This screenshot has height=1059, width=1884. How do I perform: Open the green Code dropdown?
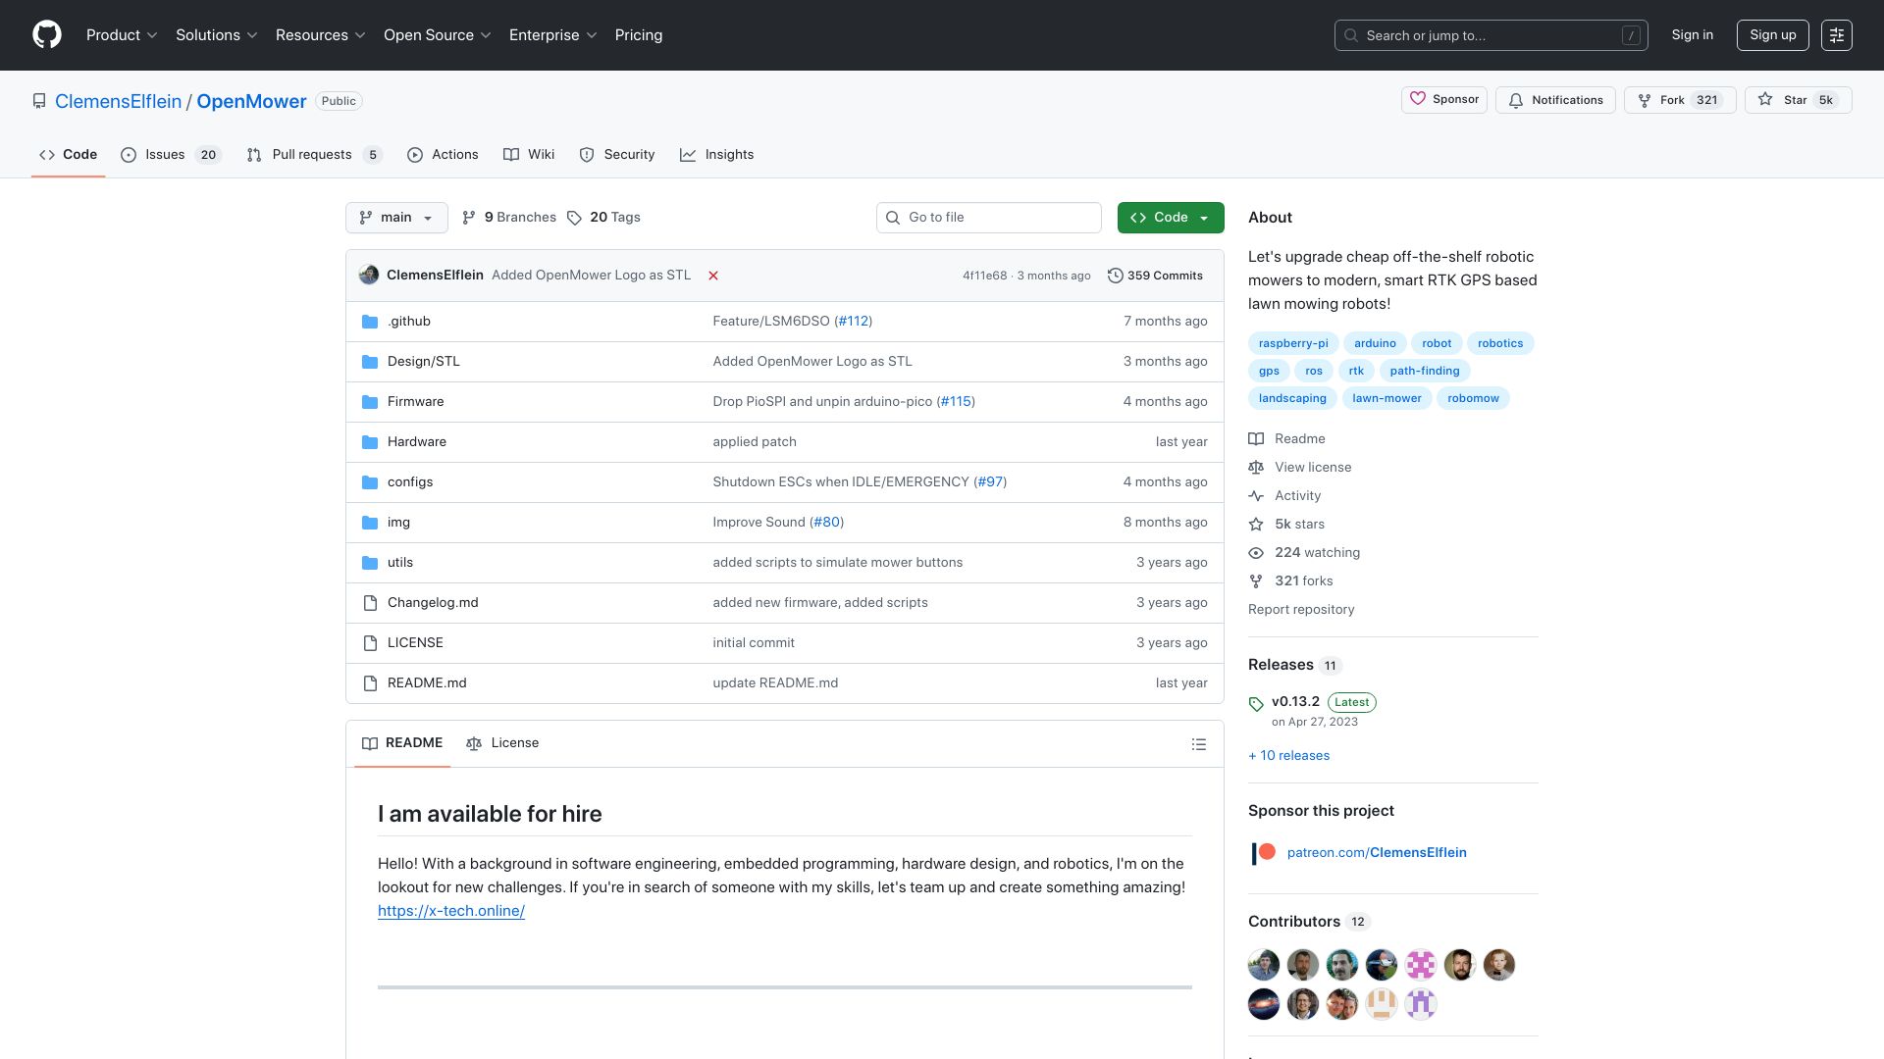[x=1171, y=218]
